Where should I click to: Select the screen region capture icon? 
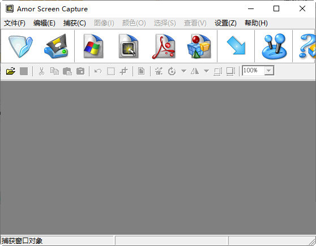129,46
